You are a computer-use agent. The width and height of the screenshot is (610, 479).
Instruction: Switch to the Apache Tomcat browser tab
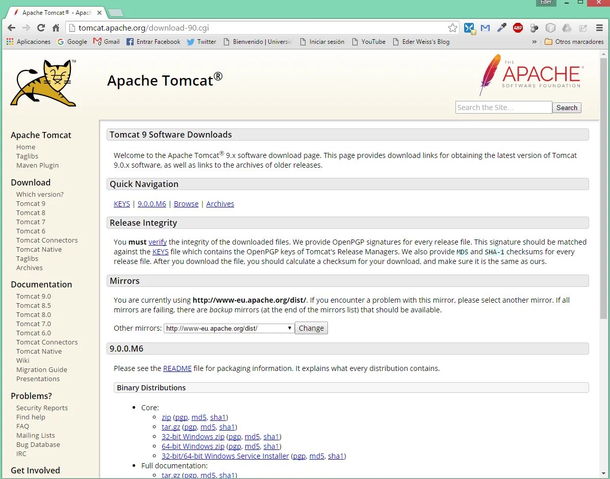pos(57,12)
